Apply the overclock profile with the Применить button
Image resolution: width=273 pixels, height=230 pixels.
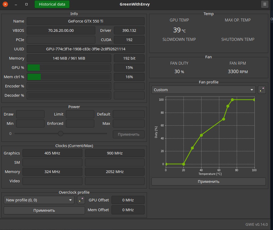(x=44, y=210)
